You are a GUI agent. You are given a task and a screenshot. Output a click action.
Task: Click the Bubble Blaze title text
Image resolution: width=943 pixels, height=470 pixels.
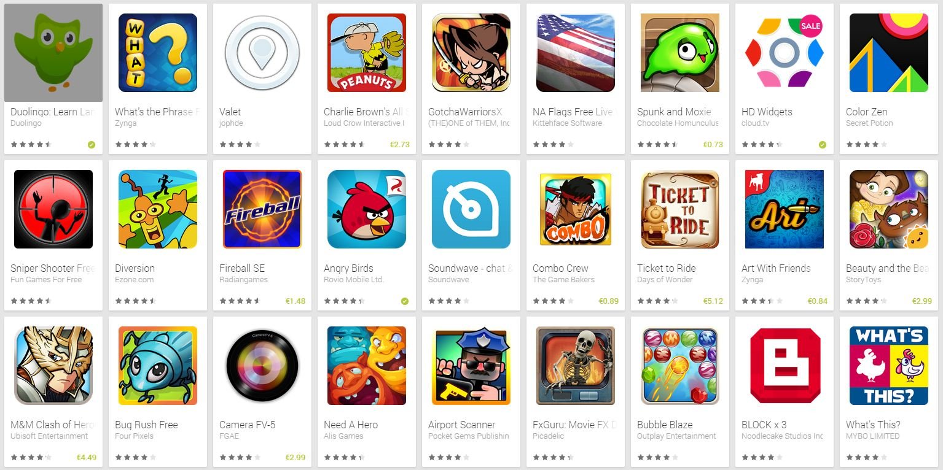[665, 425]
